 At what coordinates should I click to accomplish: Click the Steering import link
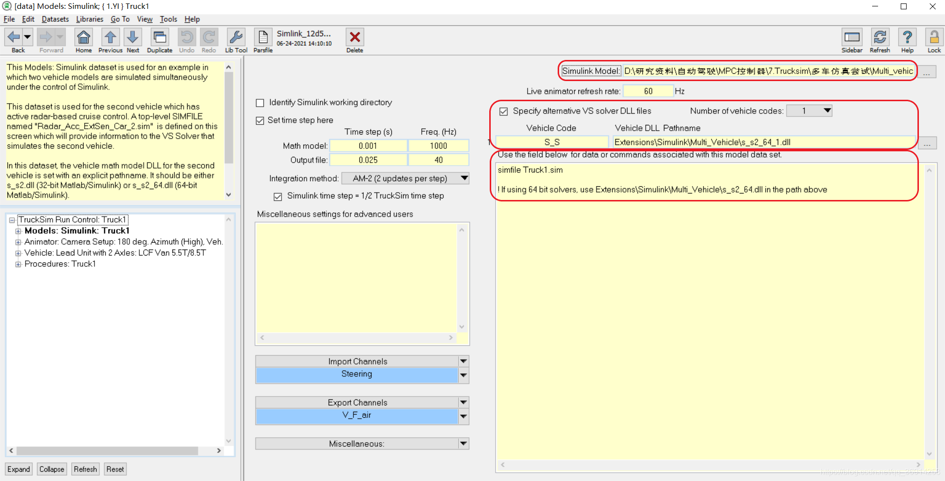click(357, 374)
